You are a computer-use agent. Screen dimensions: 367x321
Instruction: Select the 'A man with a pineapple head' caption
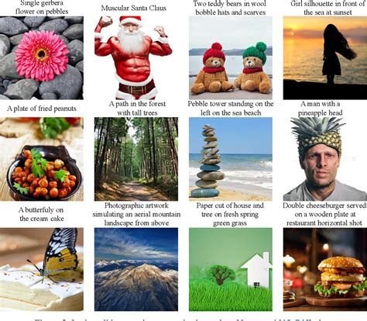[321, 109]
